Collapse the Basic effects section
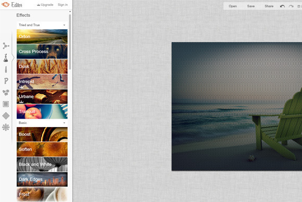 [42, 123]
